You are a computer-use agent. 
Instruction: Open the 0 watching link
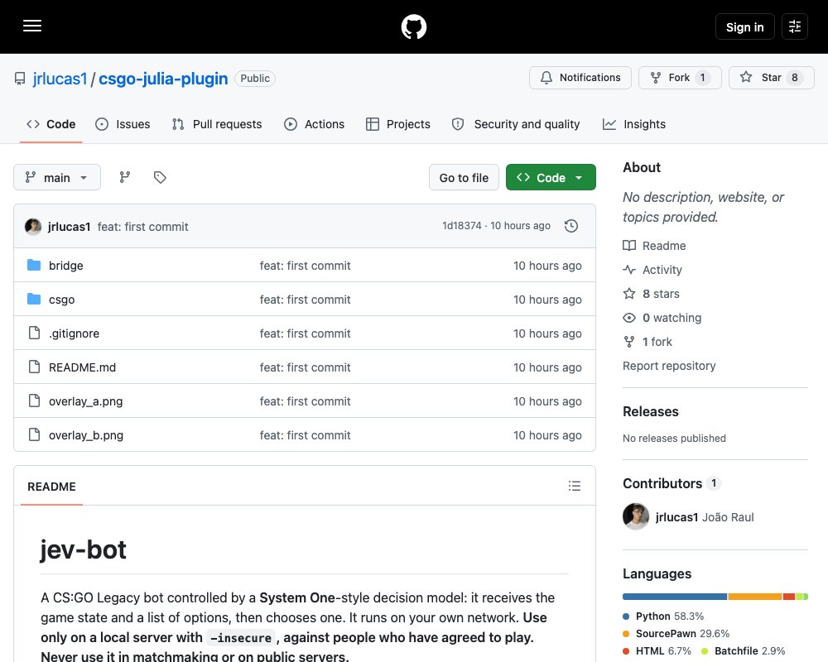[x=662, y=318]
